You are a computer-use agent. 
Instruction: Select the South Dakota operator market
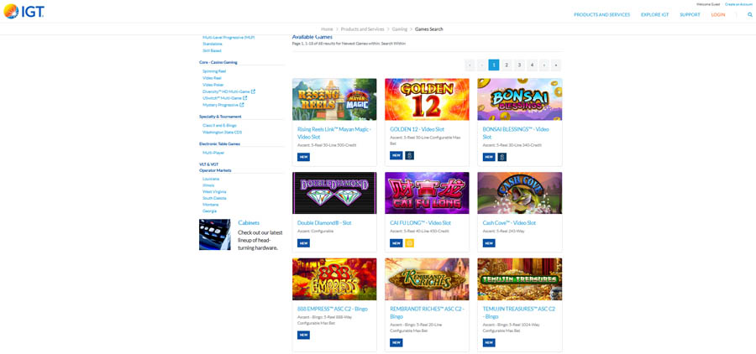tap(214, 198)
